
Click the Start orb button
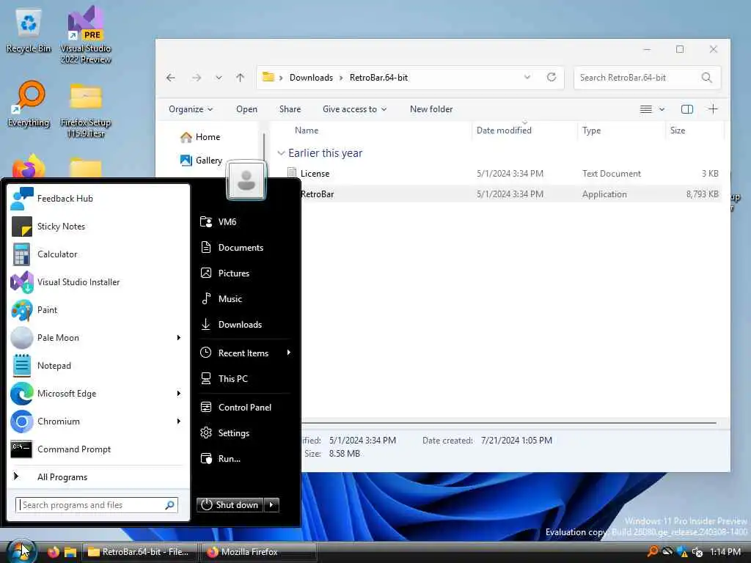tap(20, 551)
